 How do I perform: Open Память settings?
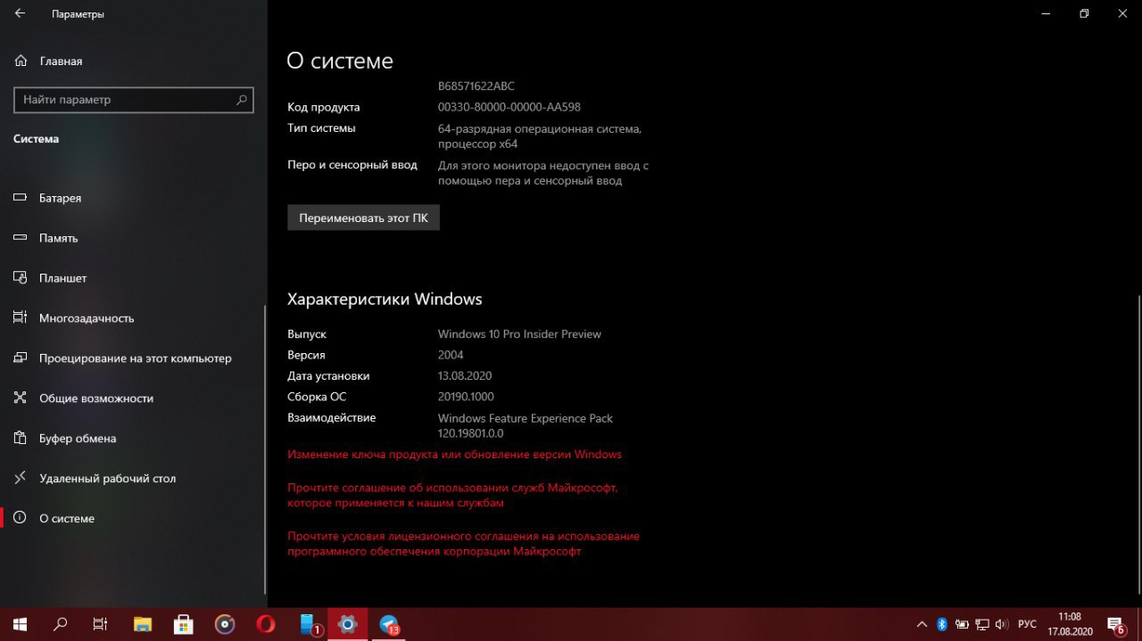pos(134,238)
